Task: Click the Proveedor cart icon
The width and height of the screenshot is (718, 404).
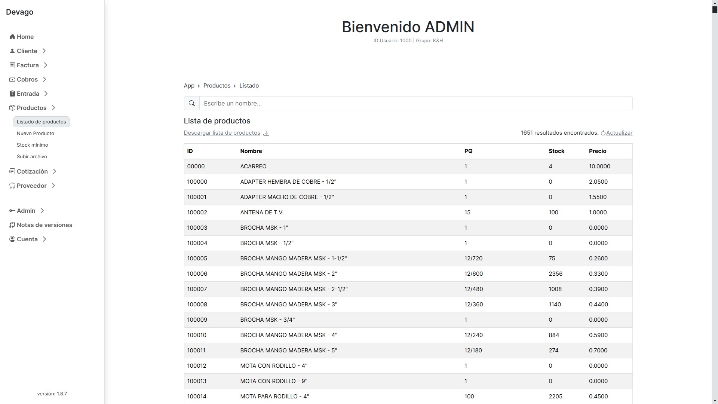Action: point(12,186)
